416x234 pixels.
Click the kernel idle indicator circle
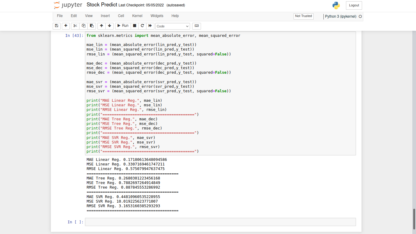point(360,16)
